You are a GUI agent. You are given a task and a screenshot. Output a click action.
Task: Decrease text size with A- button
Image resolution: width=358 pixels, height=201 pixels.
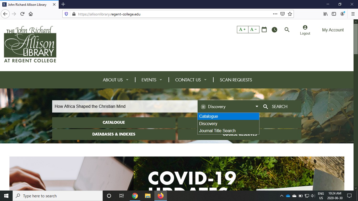click(254, 30)
